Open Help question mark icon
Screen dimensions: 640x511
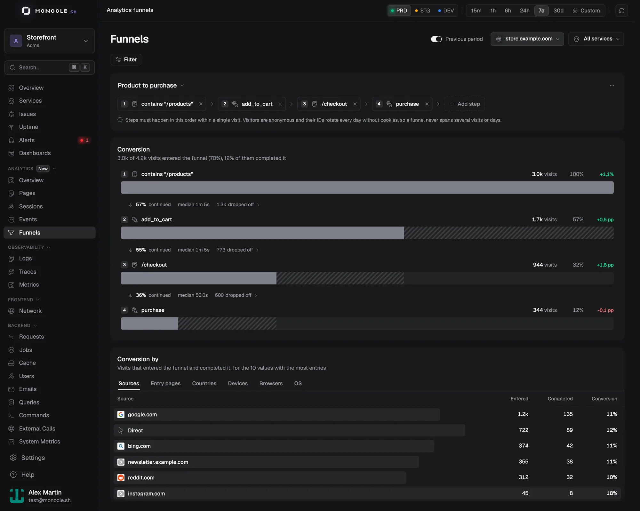coord(13,475)
